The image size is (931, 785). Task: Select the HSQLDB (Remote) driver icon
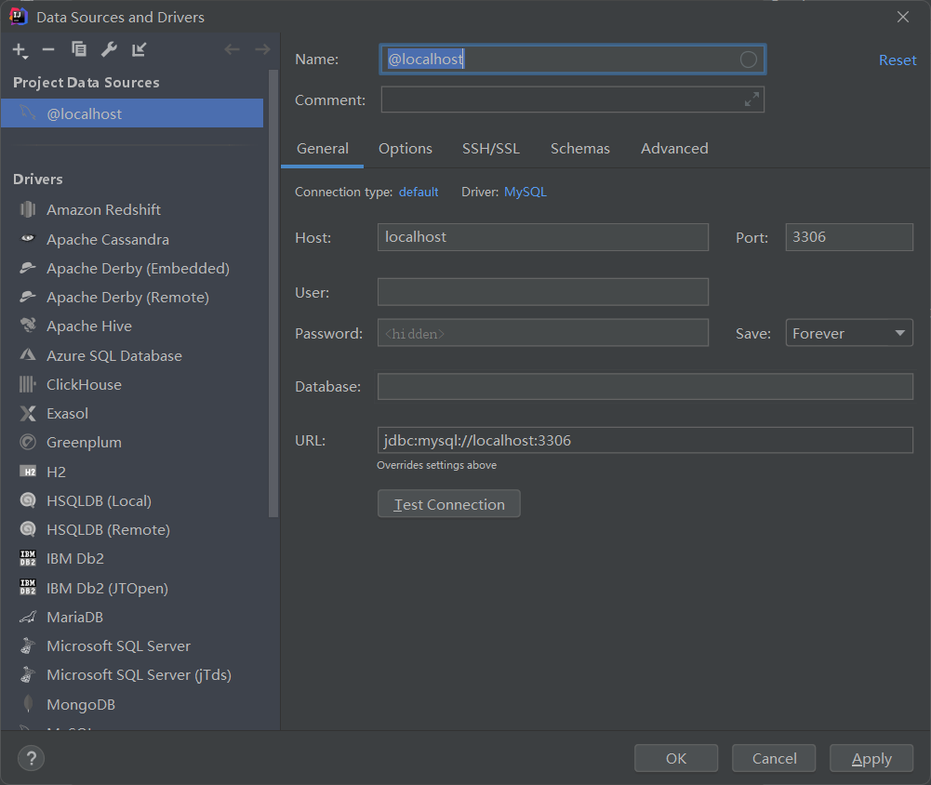click(27, 529)
